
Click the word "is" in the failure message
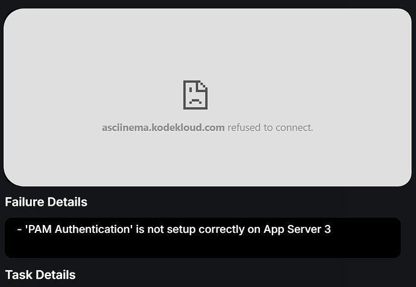[143, 229]
